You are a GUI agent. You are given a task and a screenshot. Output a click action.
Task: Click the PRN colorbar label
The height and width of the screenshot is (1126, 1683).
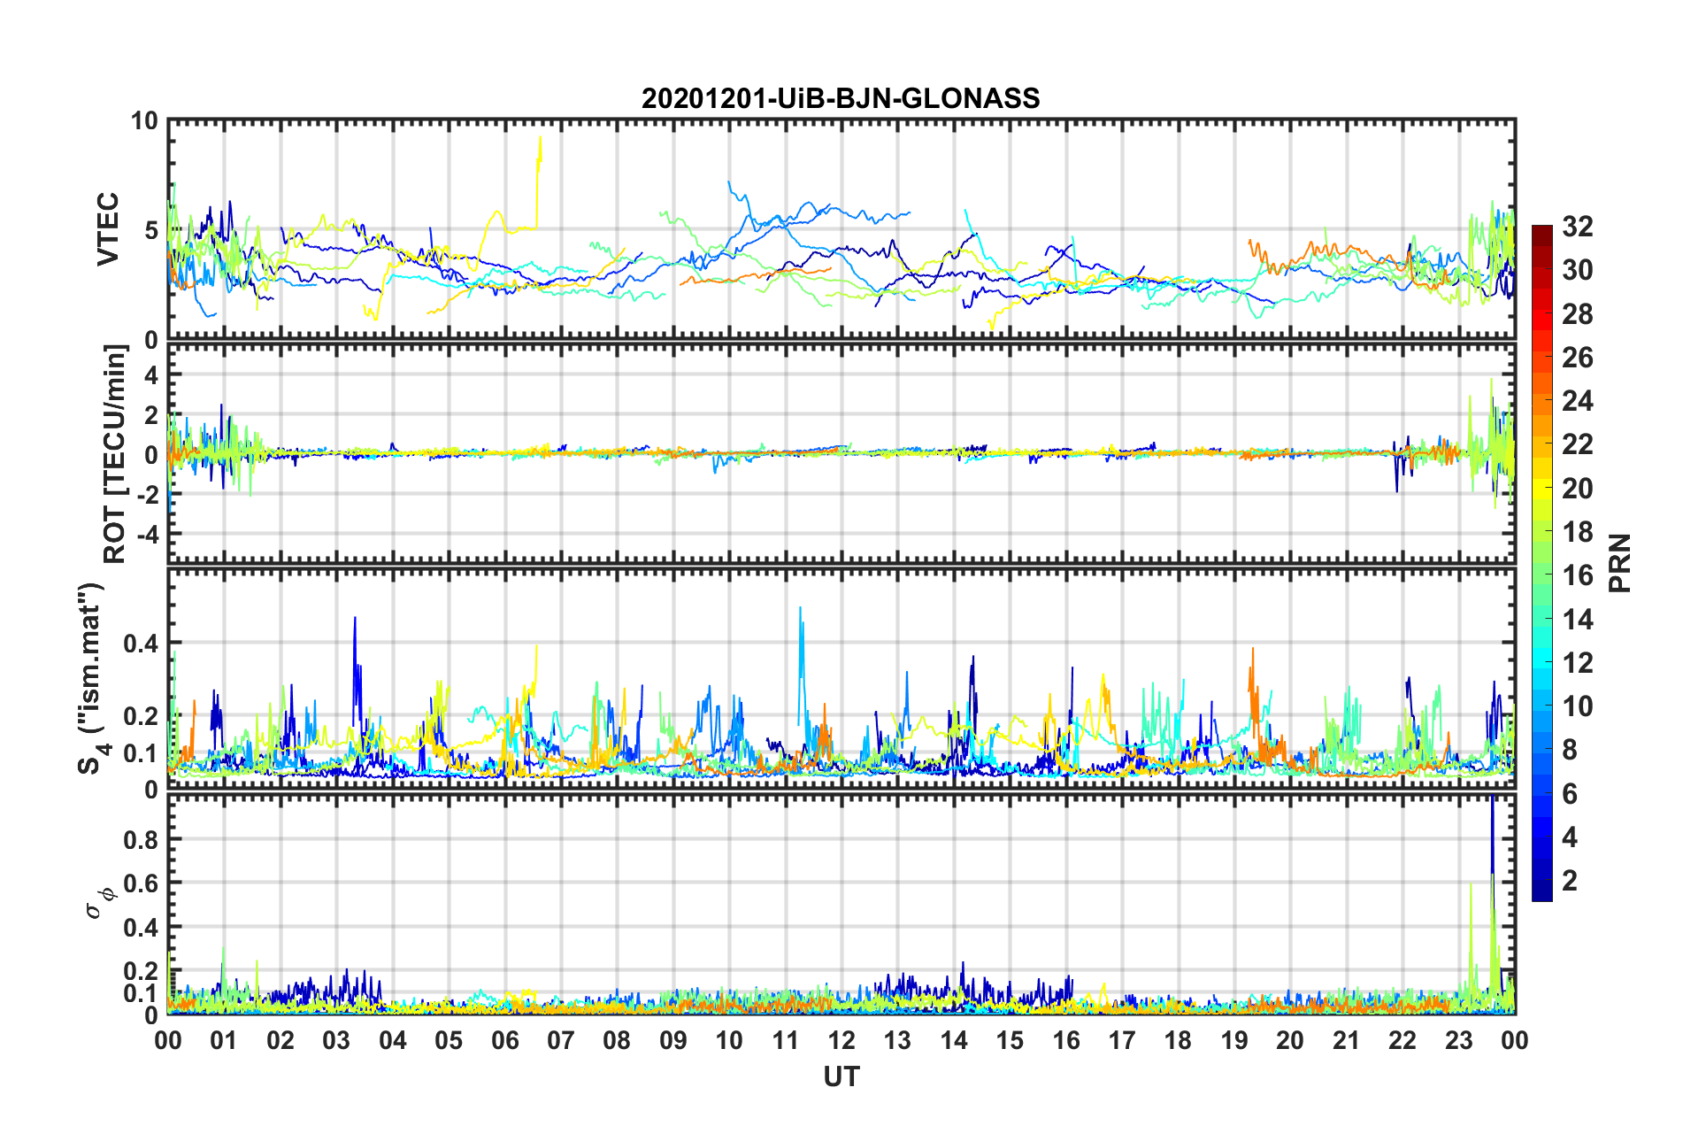[1620, 563]
